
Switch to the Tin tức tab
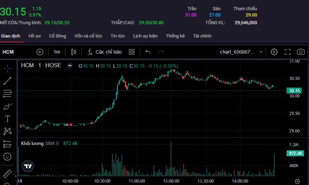[118, 36]
